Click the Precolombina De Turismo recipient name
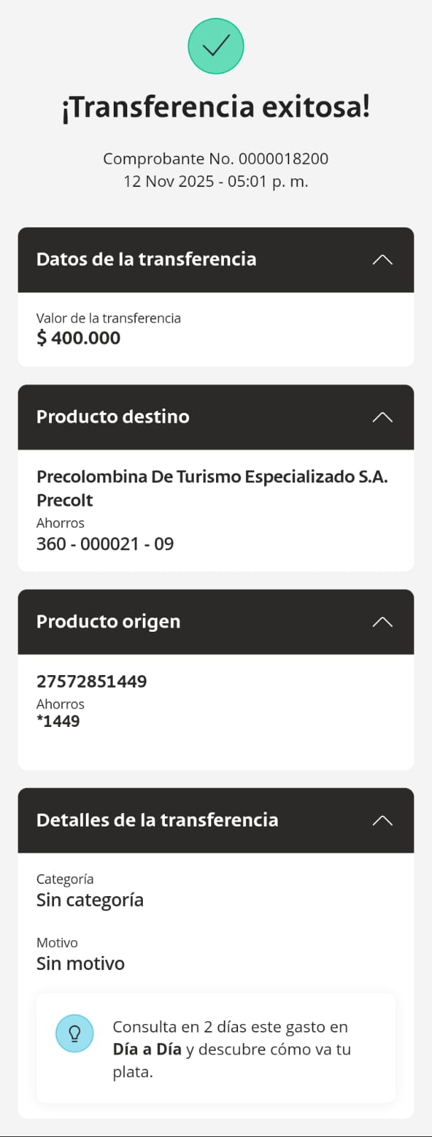Screen dimensions: 432x1137 (x=212, y=477)
